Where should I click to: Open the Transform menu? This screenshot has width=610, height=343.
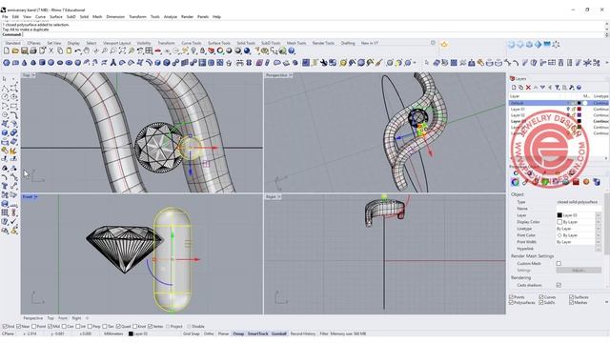click(137, 17)
